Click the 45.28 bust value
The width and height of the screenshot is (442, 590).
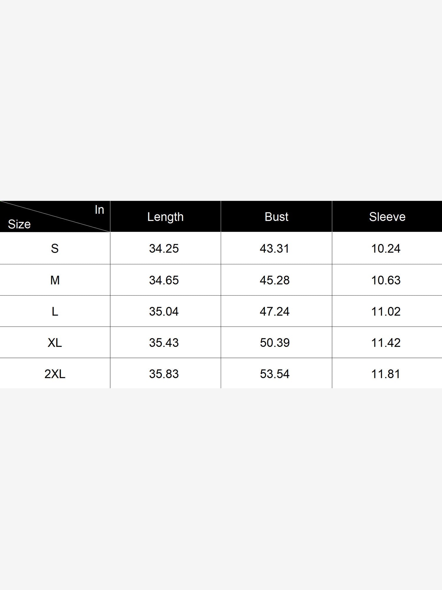coord(275,280)
